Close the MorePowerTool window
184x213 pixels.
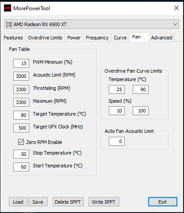point(176,8)
